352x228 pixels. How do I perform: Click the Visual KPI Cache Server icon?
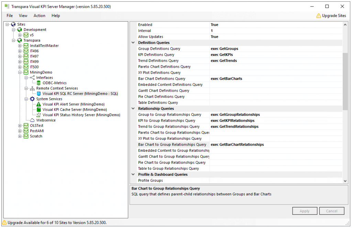39,110
